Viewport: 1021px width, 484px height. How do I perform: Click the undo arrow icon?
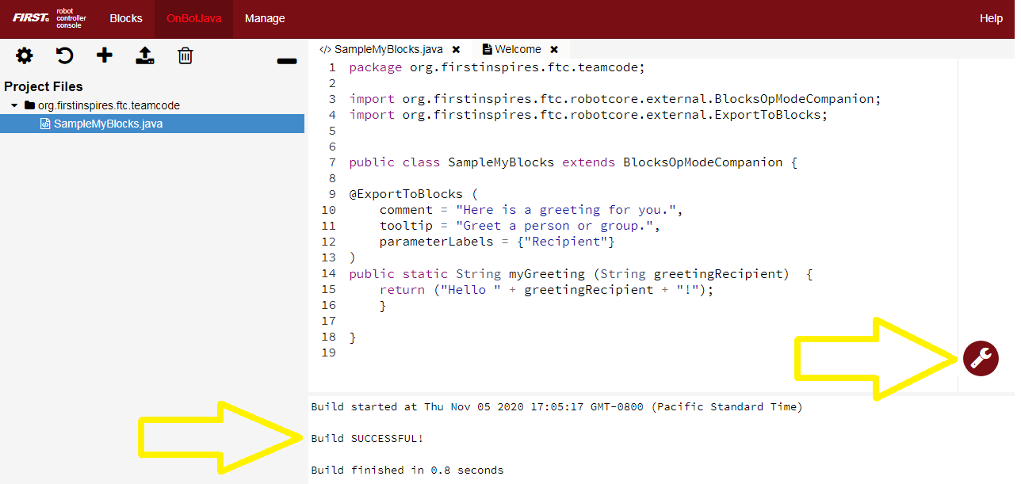64,55
